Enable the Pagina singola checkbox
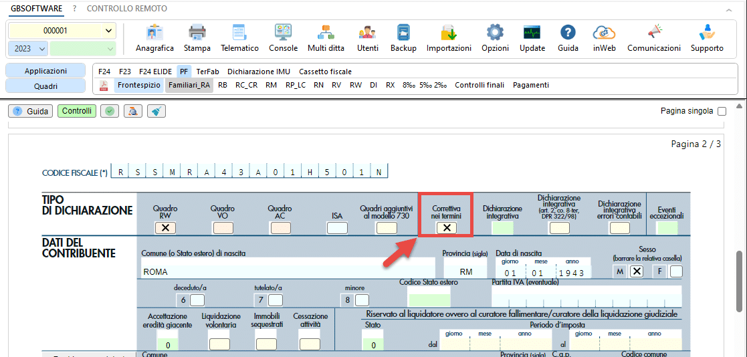The image size is (747, 357). 722,112
